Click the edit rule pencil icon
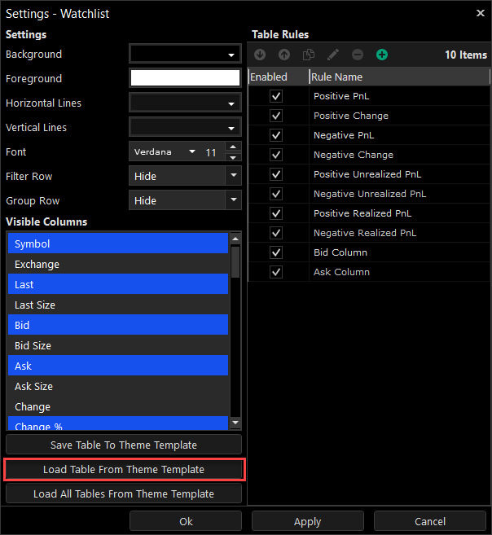492x535 pixels. pyautogui.click(x=333, y=55)
